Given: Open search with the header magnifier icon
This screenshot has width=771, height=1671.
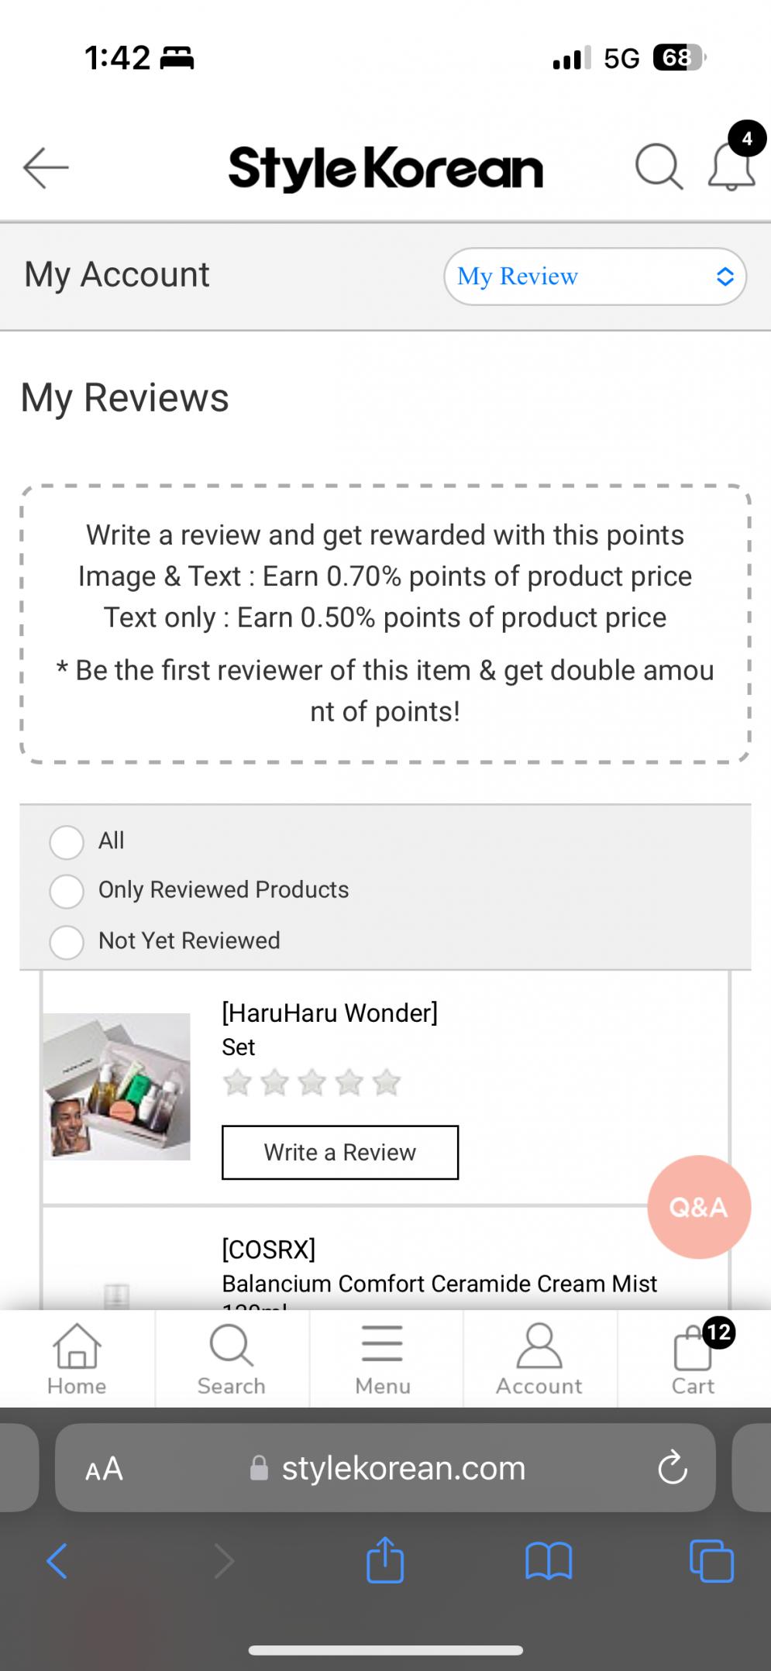Looking at the screenshot, I should point(659,167).
